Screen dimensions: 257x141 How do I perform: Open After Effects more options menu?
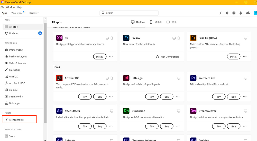click(111, 126)
